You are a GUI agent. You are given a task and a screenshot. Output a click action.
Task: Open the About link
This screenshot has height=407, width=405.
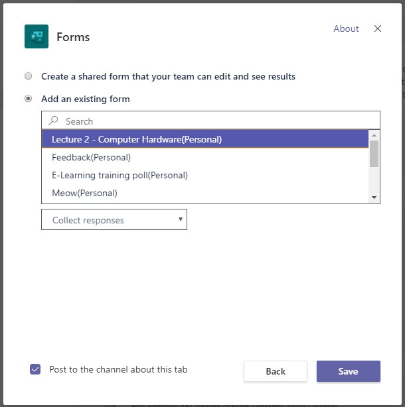[346, 29]
